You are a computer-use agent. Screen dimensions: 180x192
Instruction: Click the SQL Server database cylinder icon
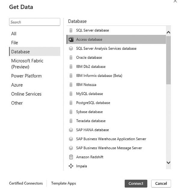point(71,30)
